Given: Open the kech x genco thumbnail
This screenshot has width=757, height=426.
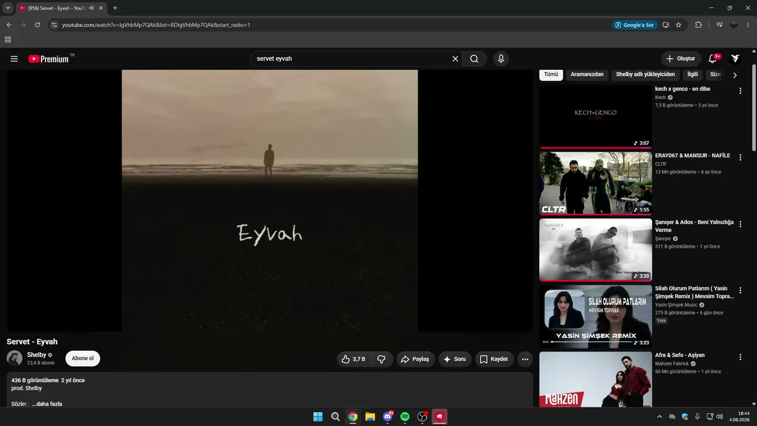Looking at the screenshot, I should pyautogui.click(x=596, y=117).
